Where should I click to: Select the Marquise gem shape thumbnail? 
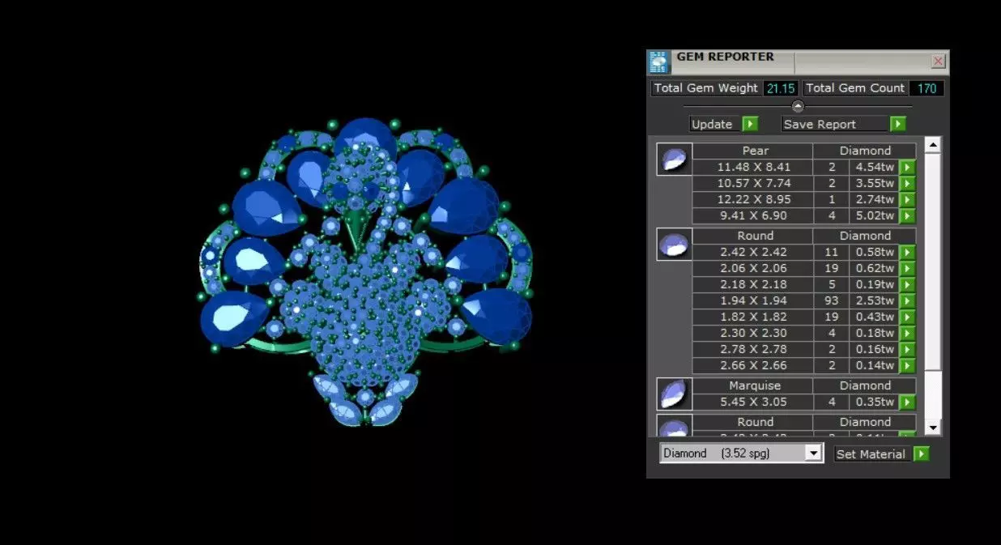[x=675, y=394]
